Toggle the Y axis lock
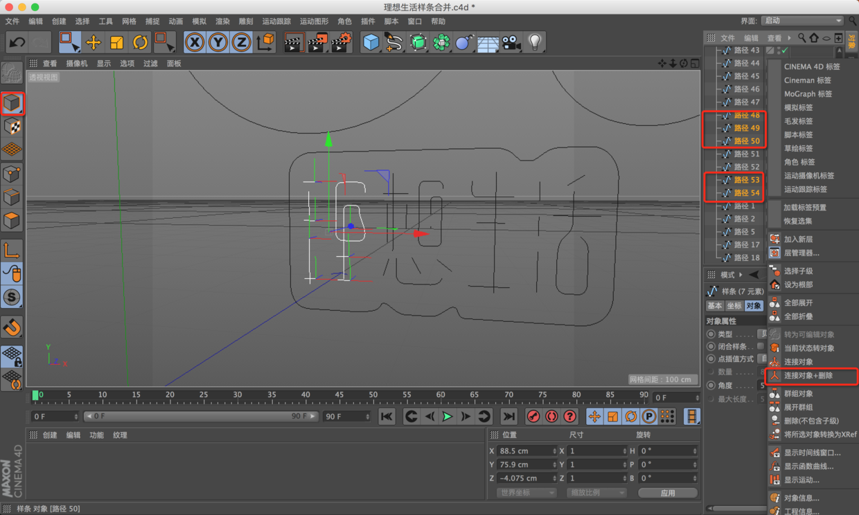The image size is (859, 515). 218,42
